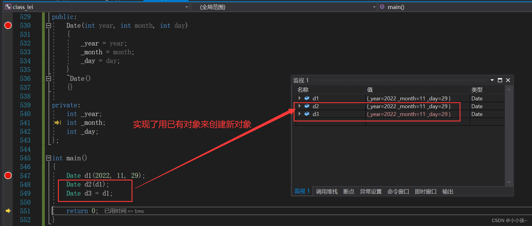Click the breakpoint marker on line 547
This screenshot has width=532, height=226.
point(8,175)
